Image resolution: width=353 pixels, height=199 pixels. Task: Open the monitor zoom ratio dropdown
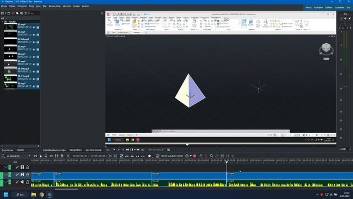point(110,150)
